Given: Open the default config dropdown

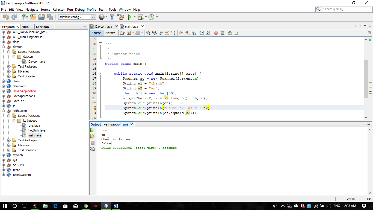Looking at the screenshot, I should tap(77, 17).
